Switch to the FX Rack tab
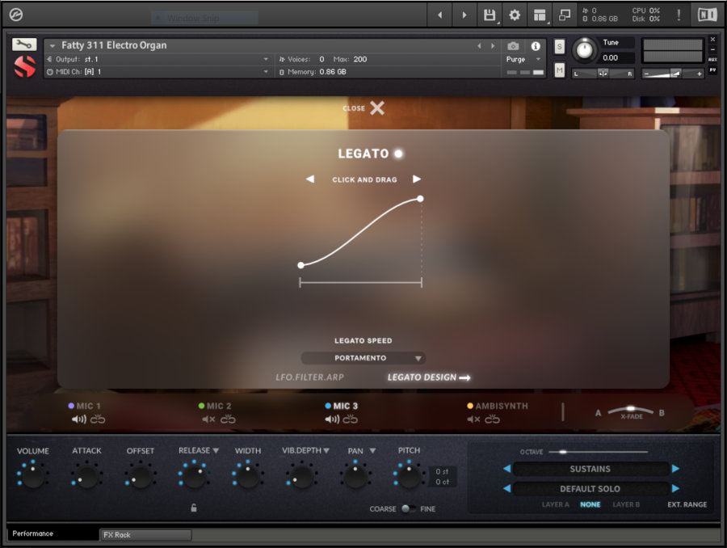 tap(118, 534)
